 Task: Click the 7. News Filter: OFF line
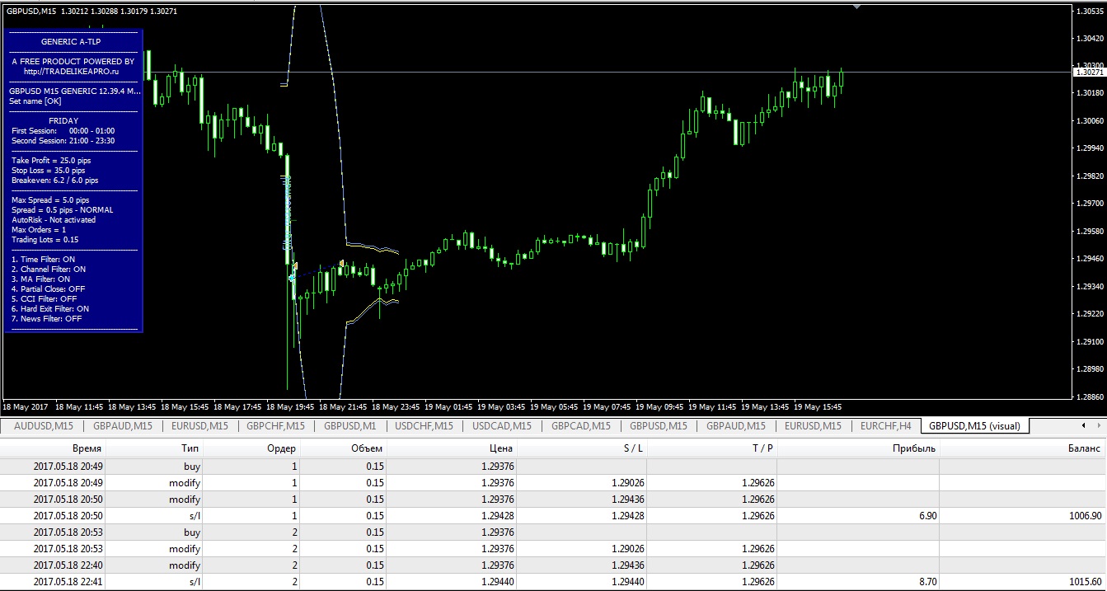tap(46, 319)
